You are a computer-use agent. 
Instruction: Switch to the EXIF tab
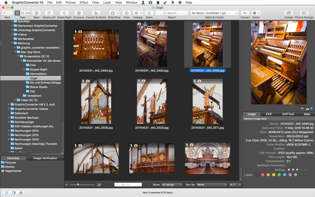coord(269,114)
